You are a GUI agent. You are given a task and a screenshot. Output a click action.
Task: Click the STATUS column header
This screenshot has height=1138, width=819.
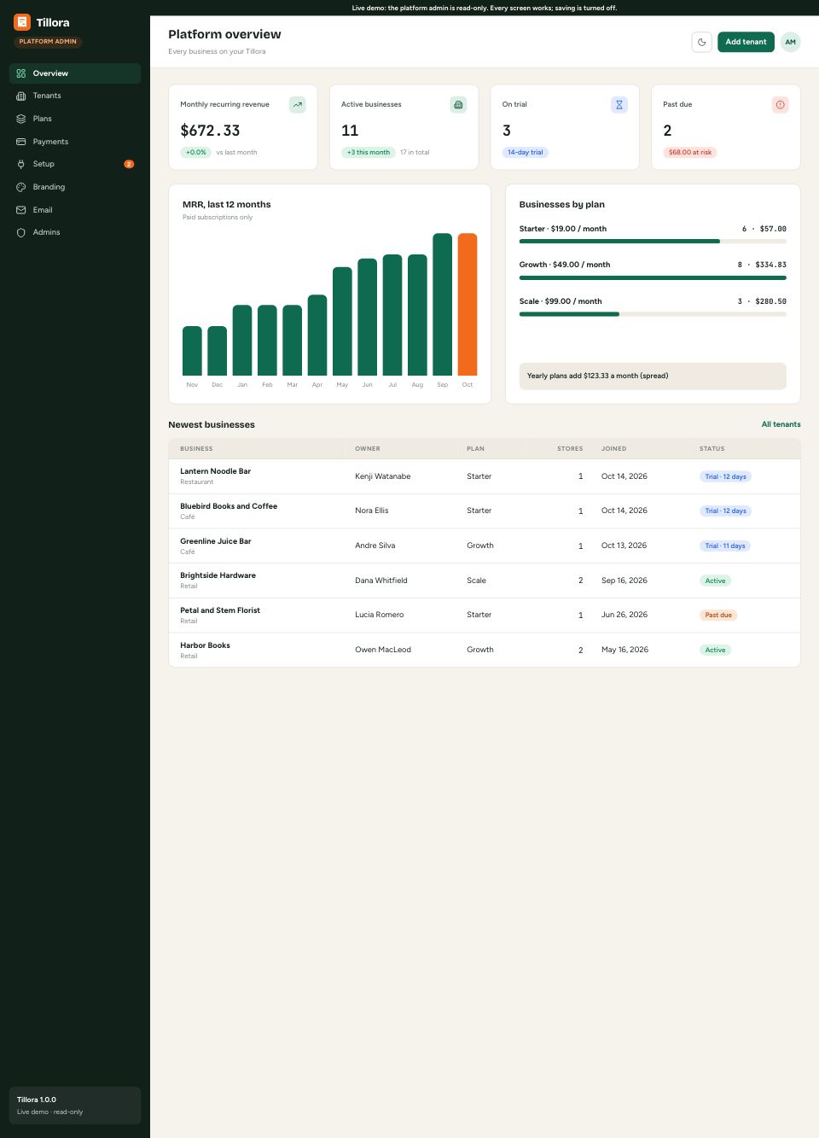point(712,448)
